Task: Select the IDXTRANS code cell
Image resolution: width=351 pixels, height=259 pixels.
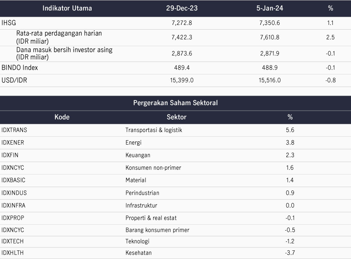Action: click(14, 130)
